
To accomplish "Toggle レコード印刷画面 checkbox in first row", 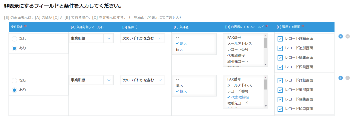I will (280, 67).
